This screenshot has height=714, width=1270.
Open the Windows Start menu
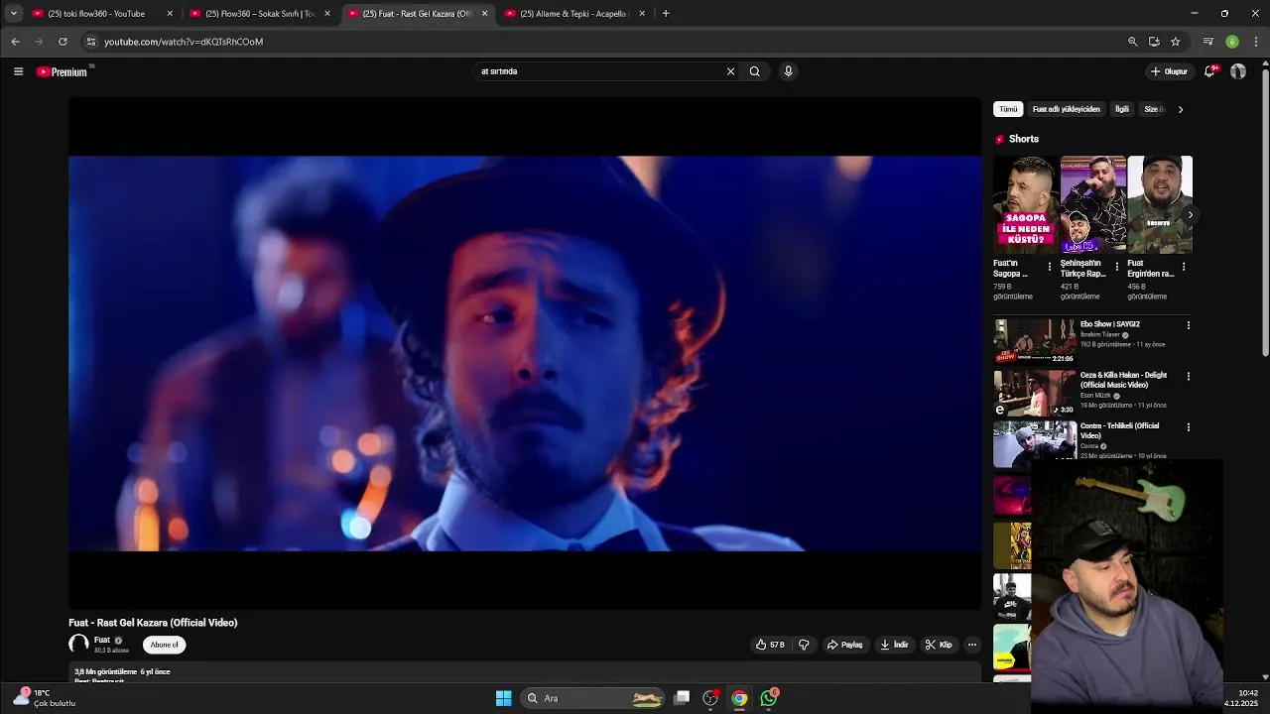[x=503, y=698]
